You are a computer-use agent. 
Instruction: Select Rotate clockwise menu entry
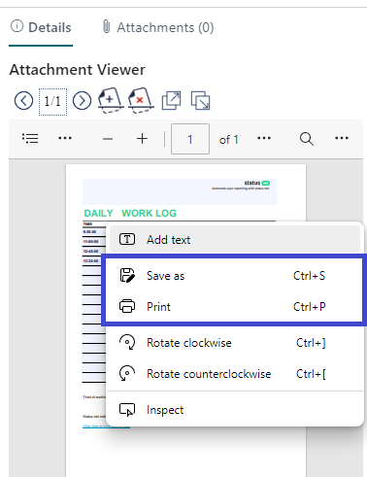coord(234,343)
